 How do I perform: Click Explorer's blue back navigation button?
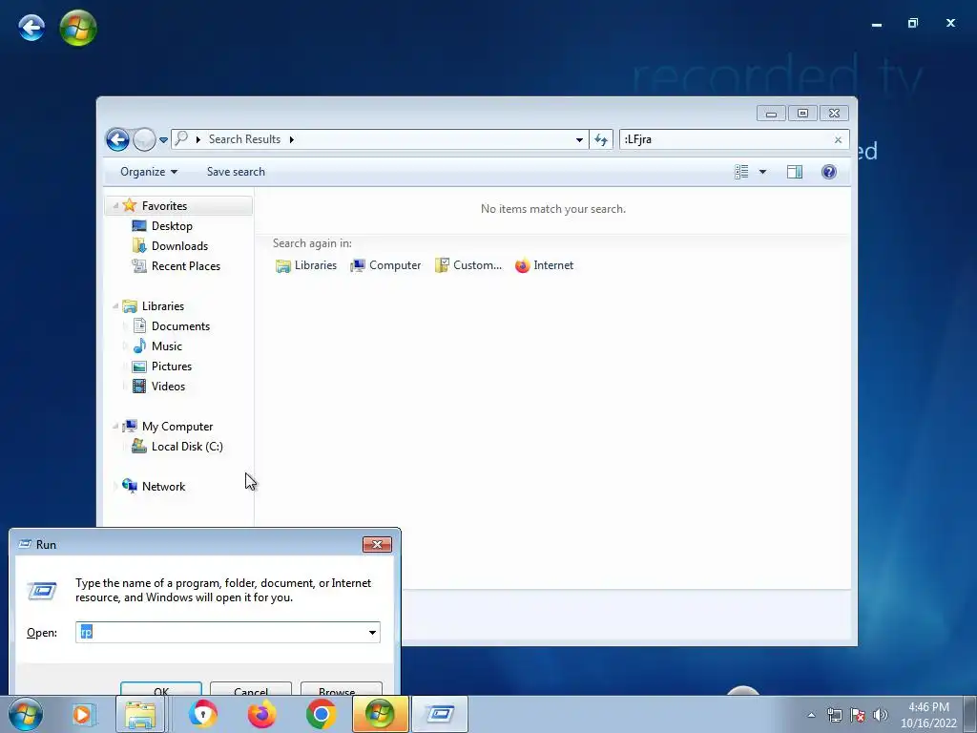pyautogui.click(x=117, y=139)
